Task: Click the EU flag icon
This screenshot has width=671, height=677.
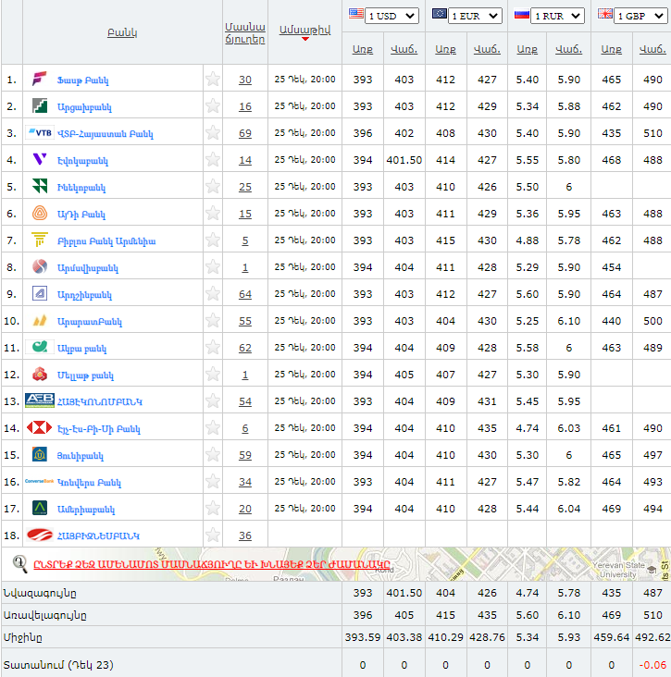Action: coord(440,14)
